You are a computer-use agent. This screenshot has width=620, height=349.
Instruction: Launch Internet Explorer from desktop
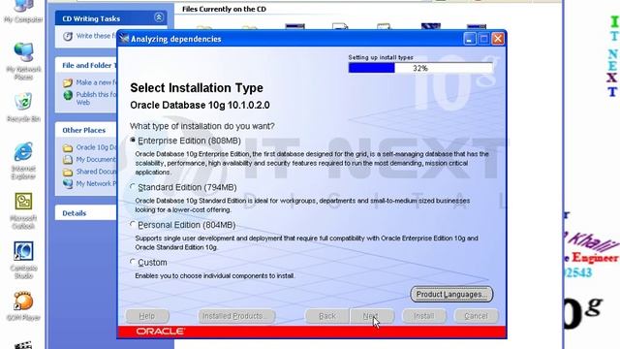pyautogui.click(x=23, y=161)
